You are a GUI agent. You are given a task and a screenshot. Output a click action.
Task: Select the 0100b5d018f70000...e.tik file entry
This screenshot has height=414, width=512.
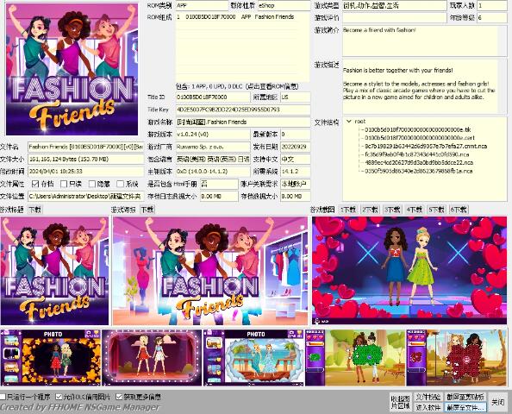click(418, 129)
